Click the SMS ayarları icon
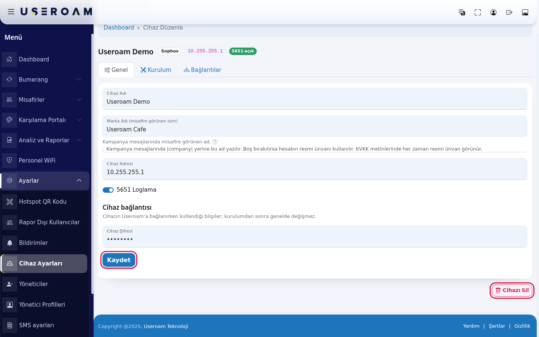 point(10,325)
